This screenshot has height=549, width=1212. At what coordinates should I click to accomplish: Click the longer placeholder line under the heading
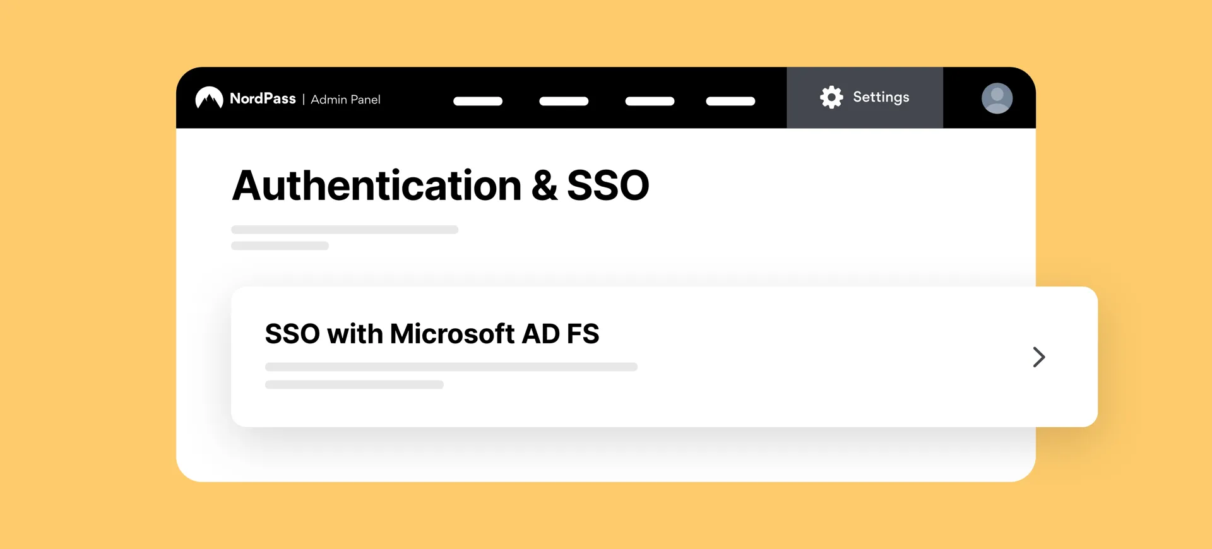click(x=345, y=230)
